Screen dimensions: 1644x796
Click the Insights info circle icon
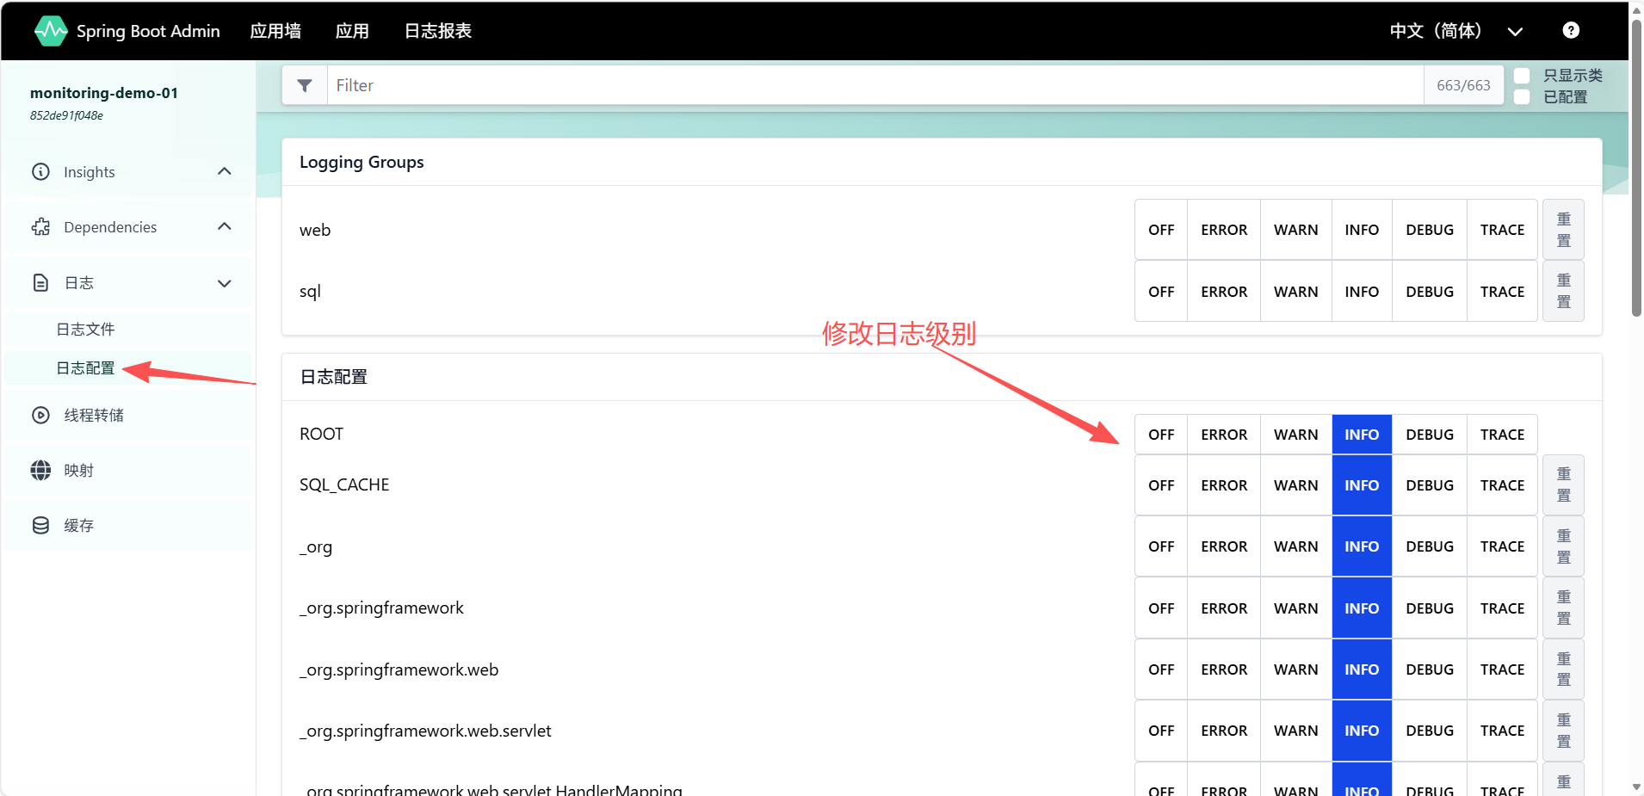click(x=40, y=171)
